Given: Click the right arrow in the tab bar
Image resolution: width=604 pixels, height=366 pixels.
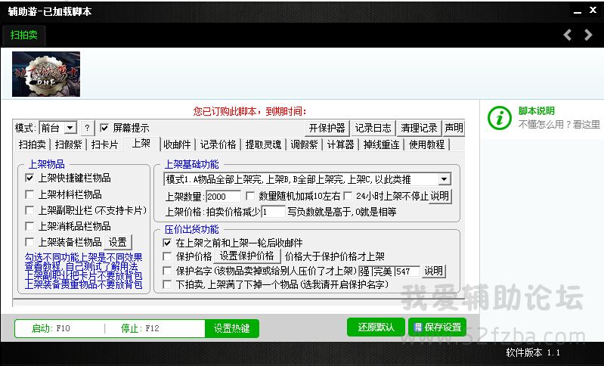Looking at the screenshot, I should tap(588, 35).
